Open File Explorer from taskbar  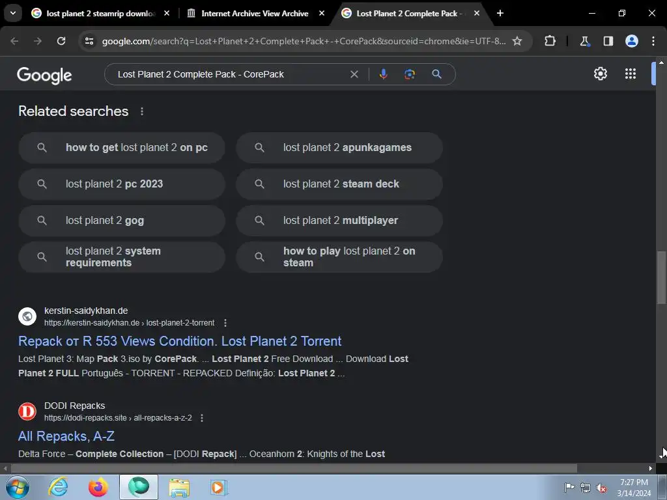coord(179,487)
